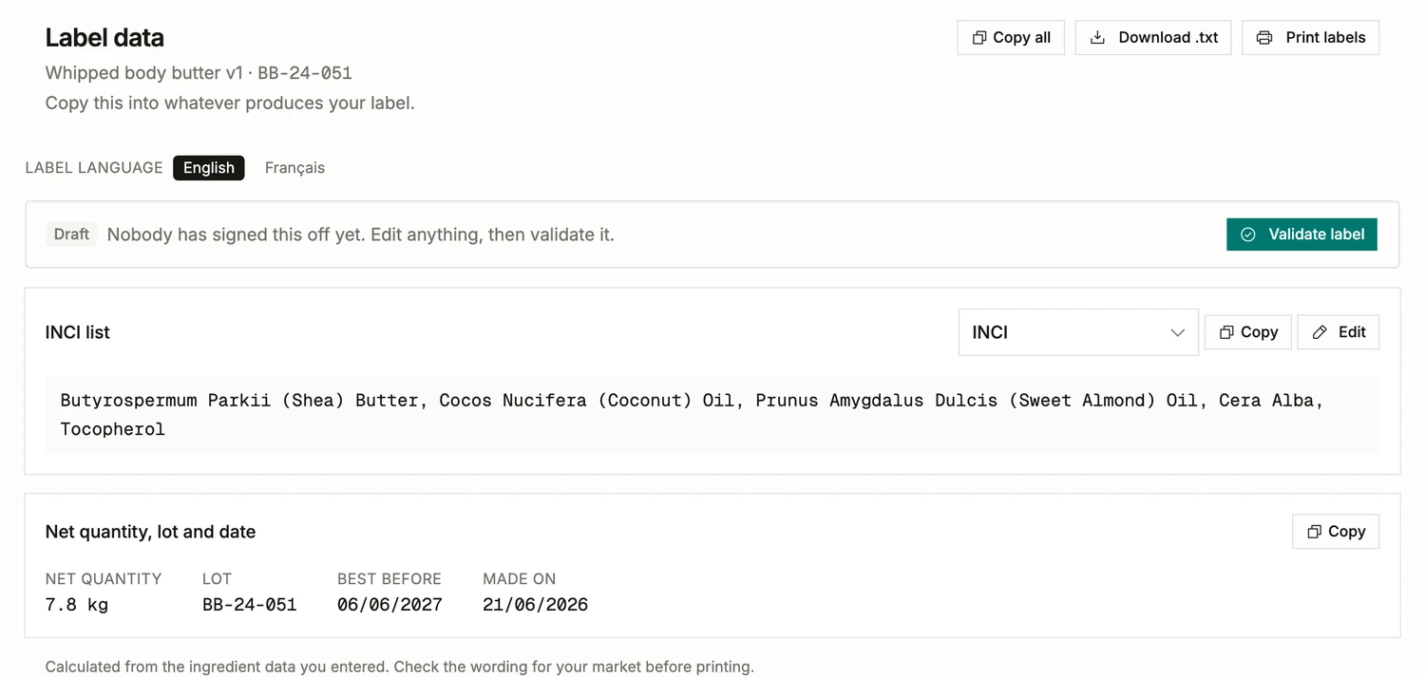The width and height of the screenshot is (1425, 677).
Task: Click the checkmark icon on Validate label
Action: 1248,235
